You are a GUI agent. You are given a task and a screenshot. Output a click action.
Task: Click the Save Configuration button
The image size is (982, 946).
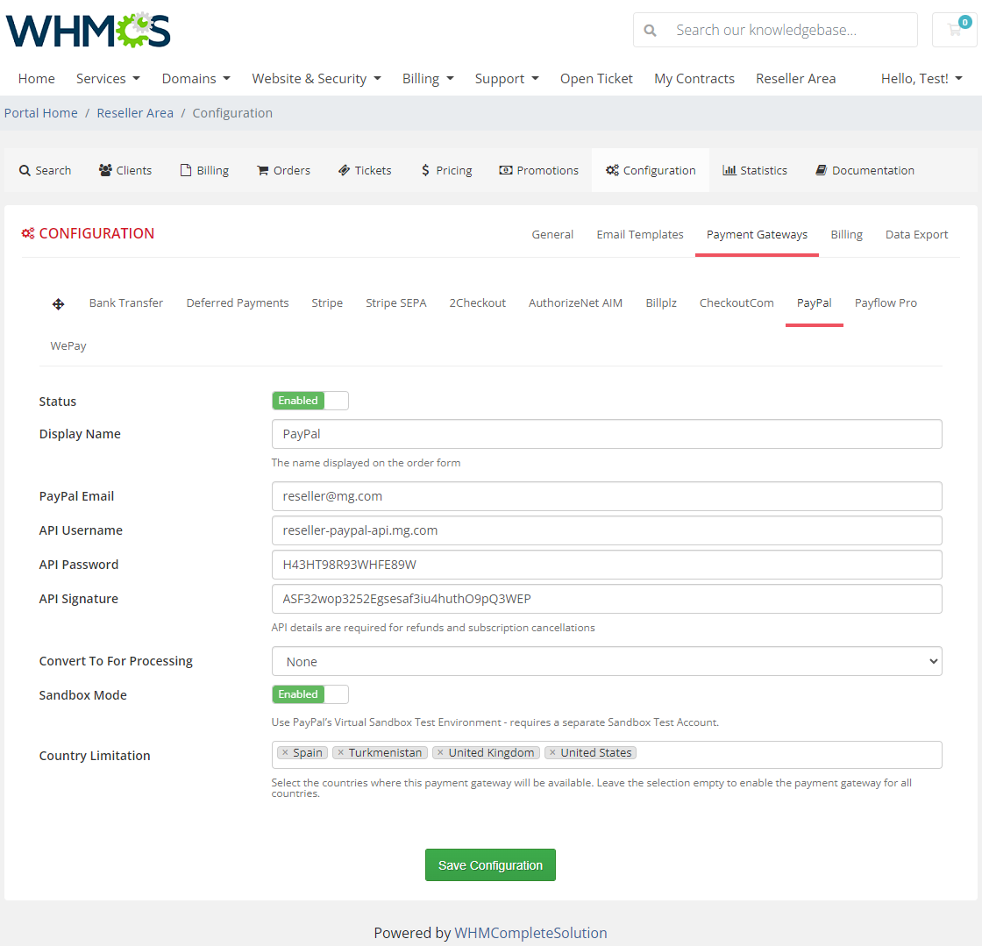[x=490, y=865]
